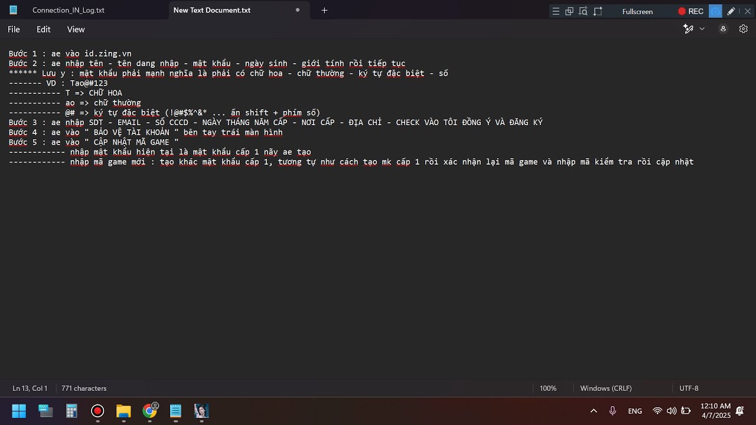Open the File menu

tap(14, 29)
